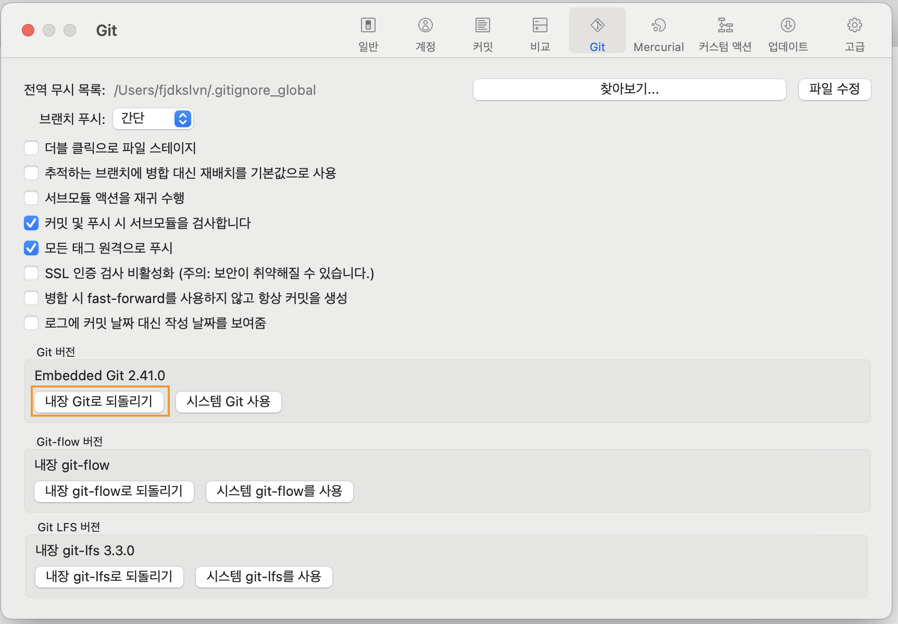The height and width of the screenshot is (624, 898).
Task: Toggle 더블 클릭으로 파일 스테이지 checkbox
Action: 31,148
